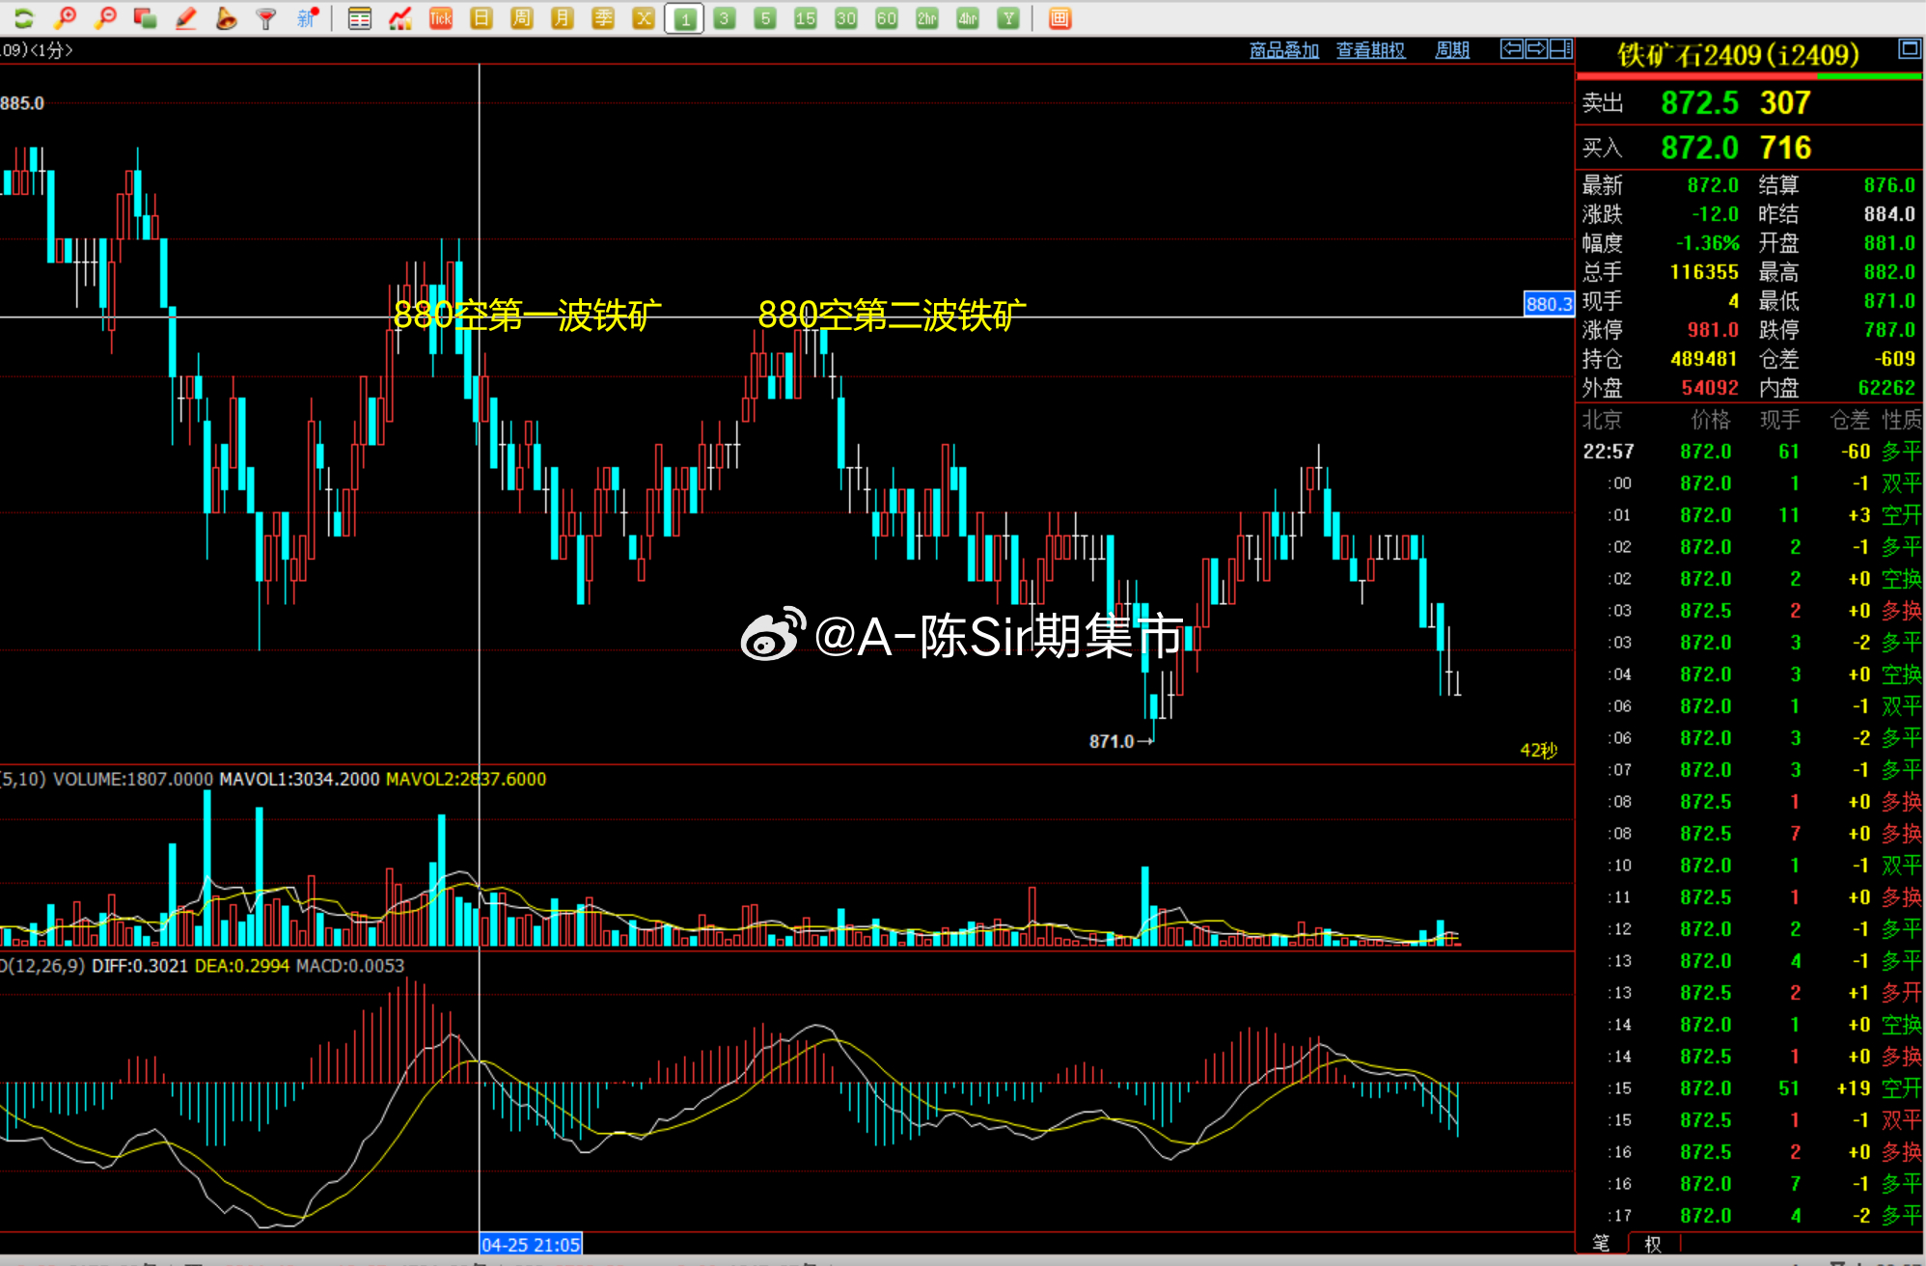Click the MAVOL2:2837.6000 indicator label
The height and width of the screenshot is (1266, 1926).
pyautogui.click(x=466, y=779)
